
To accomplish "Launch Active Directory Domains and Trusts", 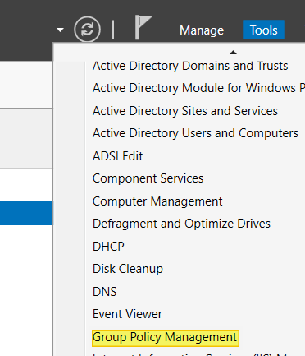I will [x=190, y=66].
